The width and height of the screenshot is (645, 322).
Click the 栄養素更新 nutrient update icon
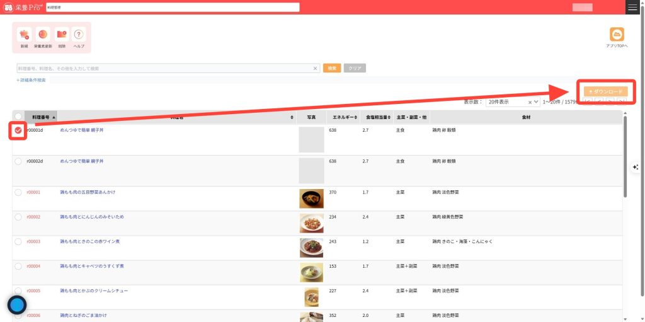coord(43,35)
